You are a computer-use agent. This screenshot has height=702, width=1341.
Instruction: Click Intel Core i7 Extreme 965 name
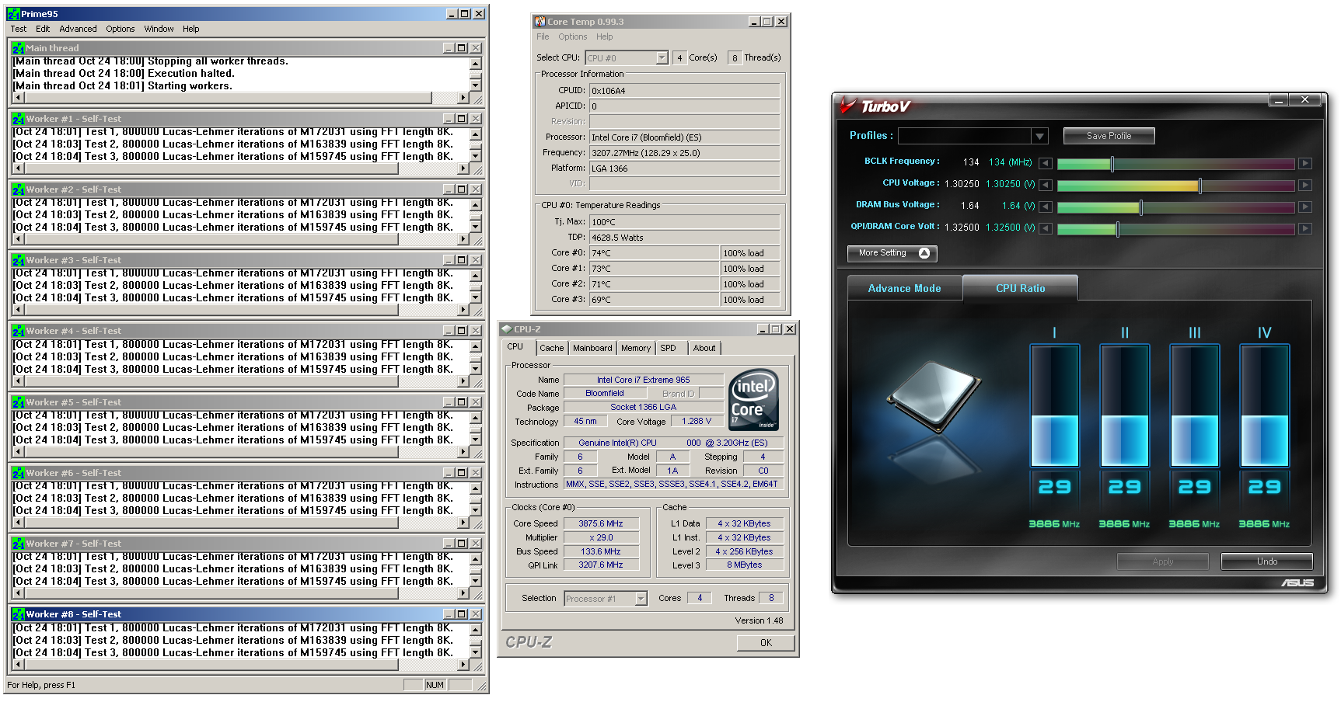coord(643,380)
